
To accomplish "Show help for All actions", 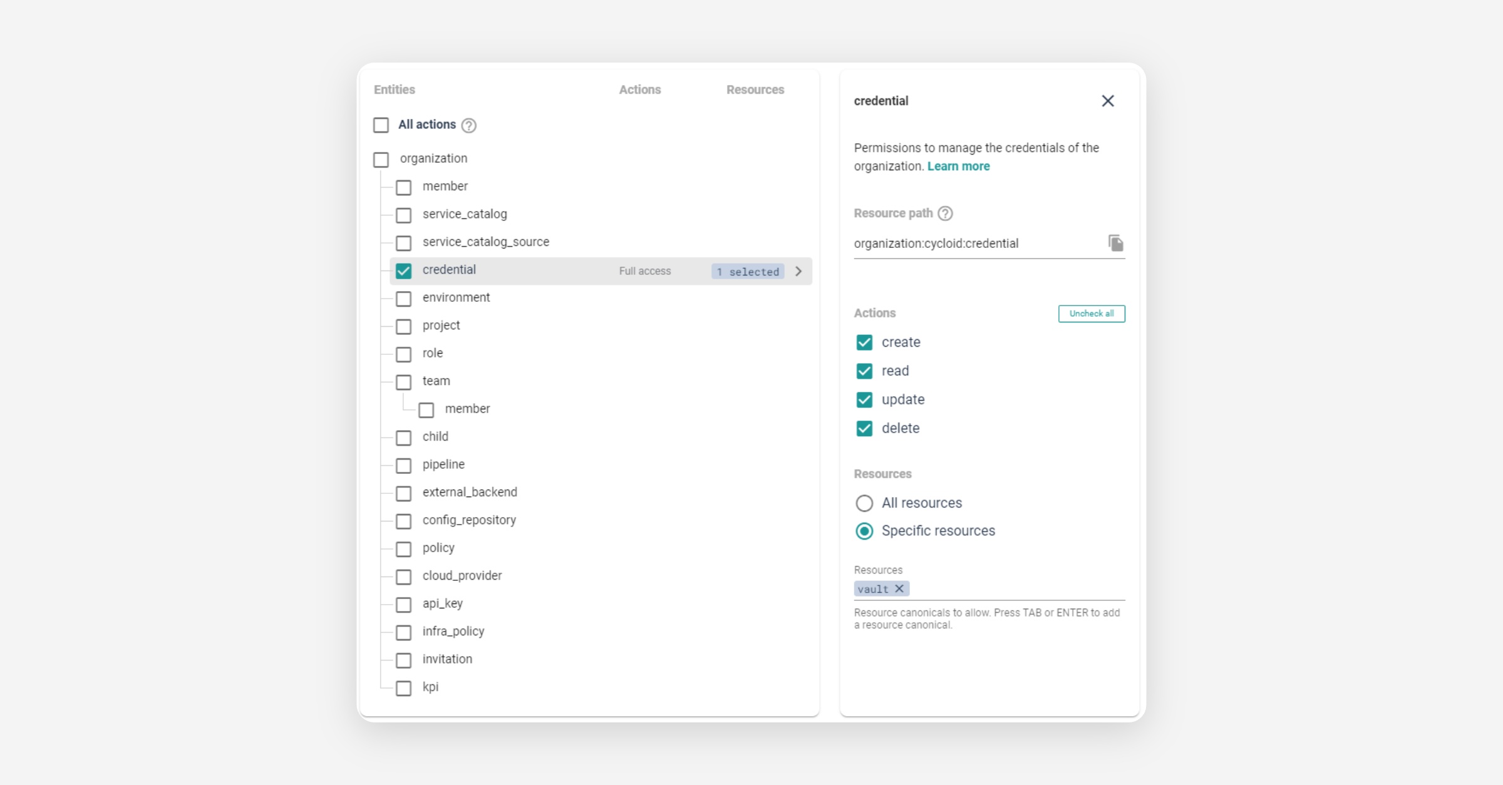I will [468, 125].
